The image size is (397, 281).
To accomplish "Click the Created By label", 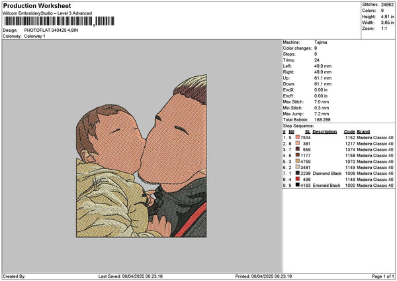I will [x=14, y=276].
